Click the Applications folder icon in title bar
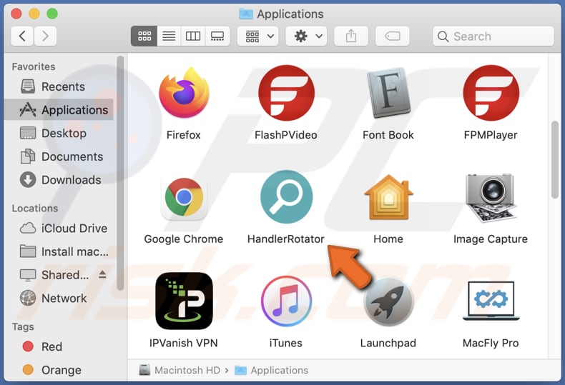Screen dimensions: 565x385 pos(246,14)
